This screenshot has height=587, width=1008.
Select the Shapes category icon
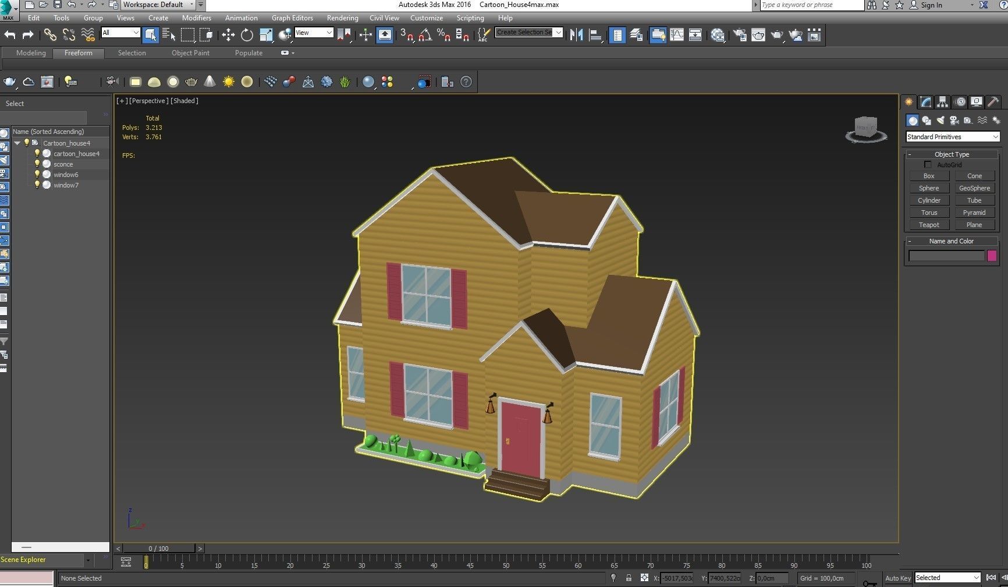click(x=927, y=121)
